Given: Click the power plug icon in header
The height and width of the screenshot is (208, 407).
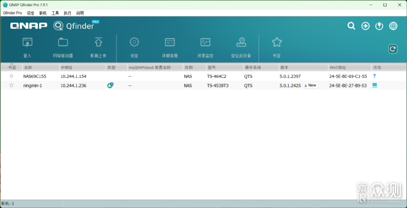Looking at the screenshot, I should click(x=379, y=26).
